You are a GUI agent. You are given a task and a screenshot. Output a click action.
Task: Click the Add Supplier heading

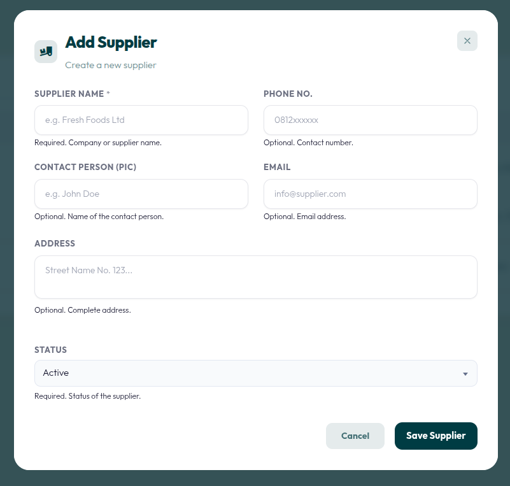click(111, 43)
